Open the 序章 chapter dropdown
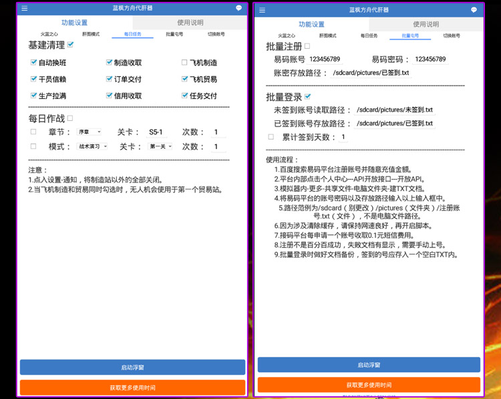This screenshot has height=399, width=501. point(89,132)
